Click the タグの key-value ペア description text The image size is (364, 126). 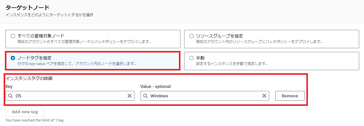77,63
